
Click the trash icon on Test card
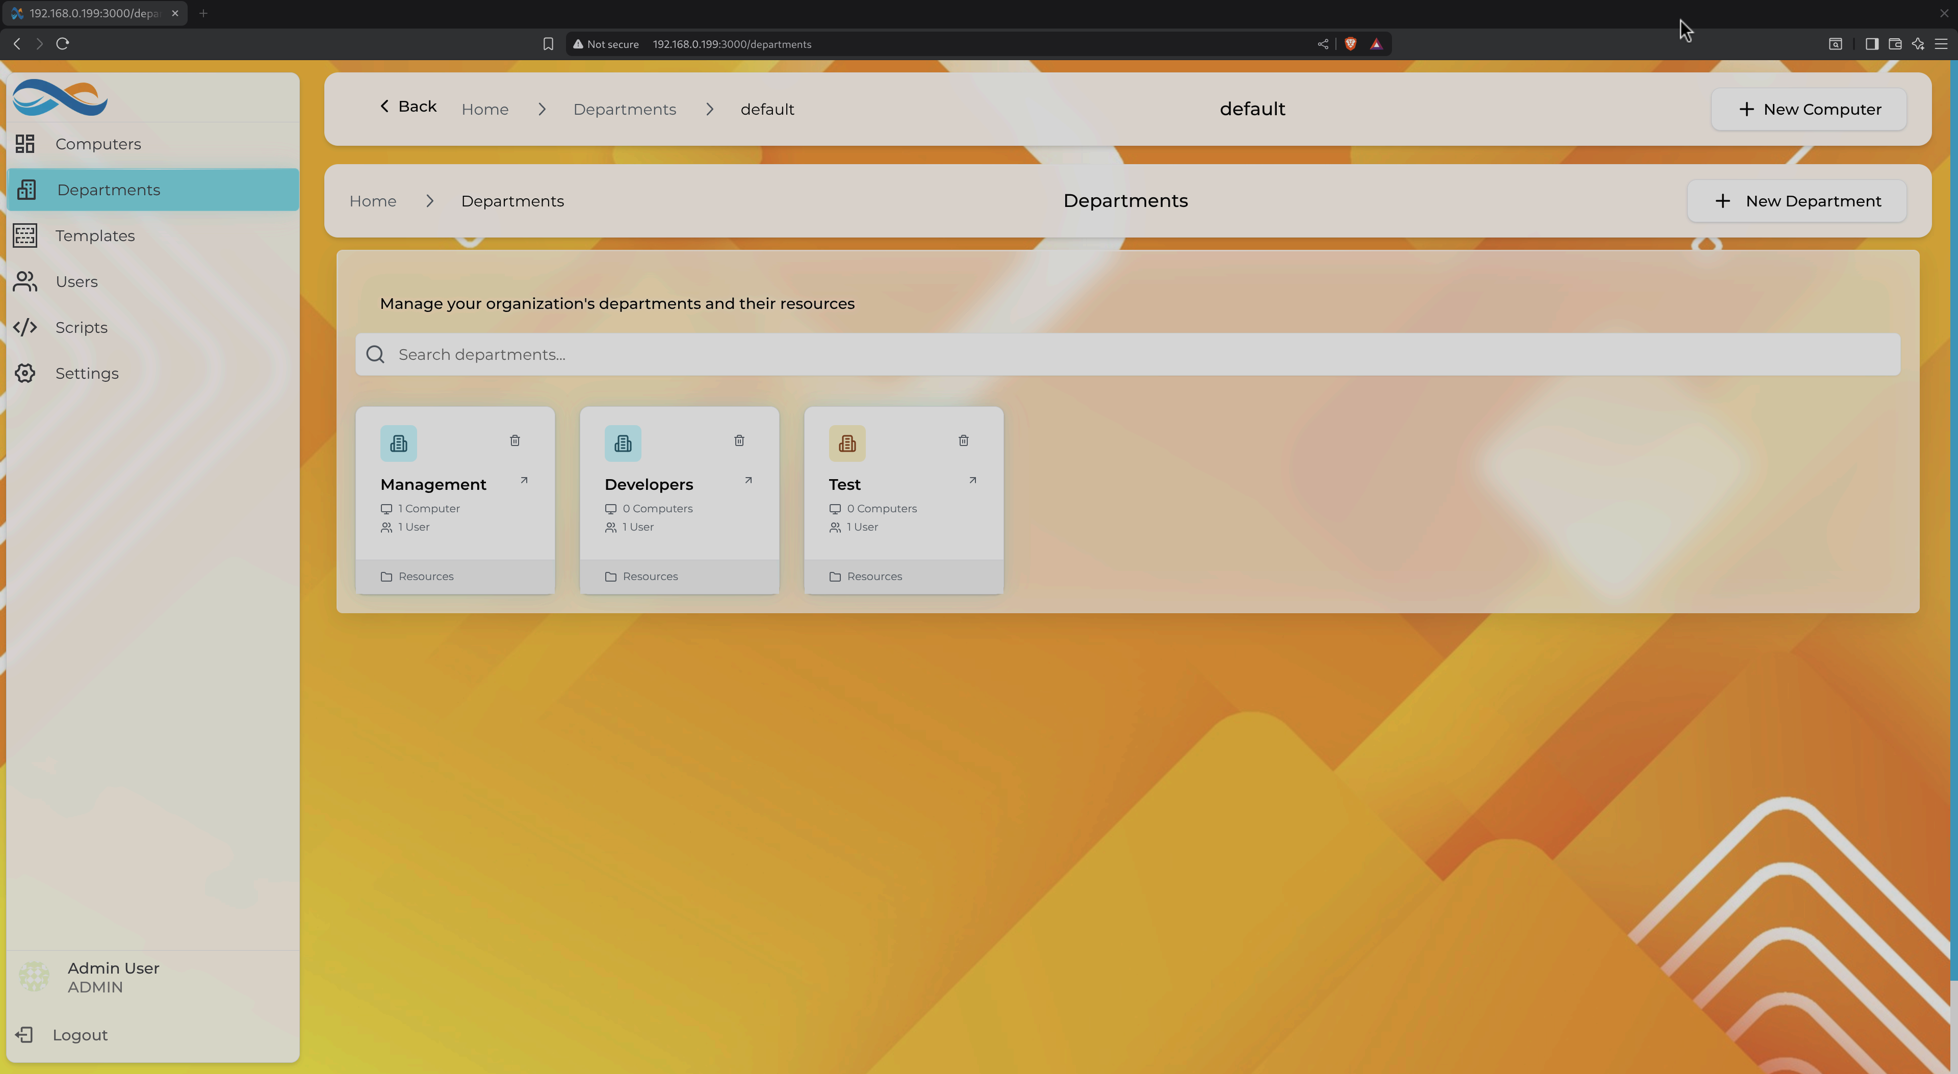[x=963, y=440]
